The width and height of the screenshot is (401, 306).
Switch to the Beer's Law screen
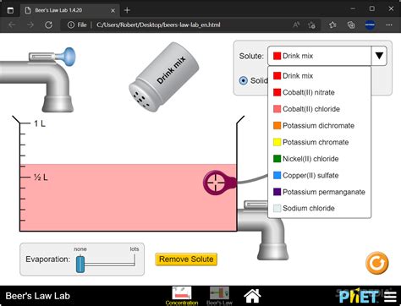[219, 296]
